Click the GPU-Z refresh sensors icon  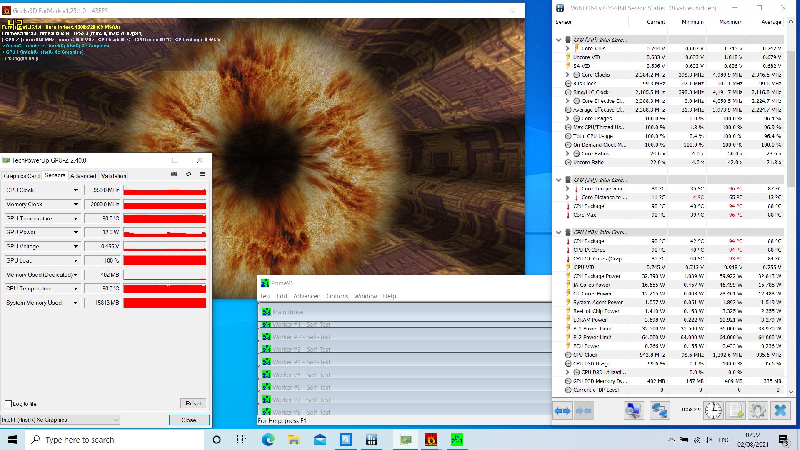click(188, 174)
